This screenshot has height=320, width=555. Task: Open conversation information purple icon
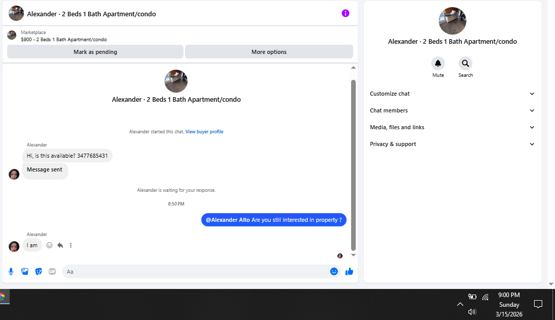point(346,13)
